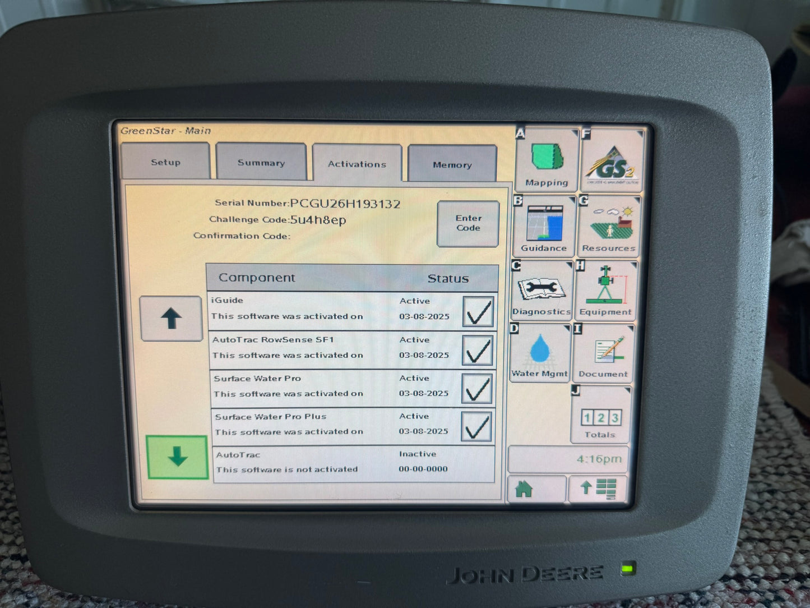
Task: Open the Resources softkey
Action: 608,227
